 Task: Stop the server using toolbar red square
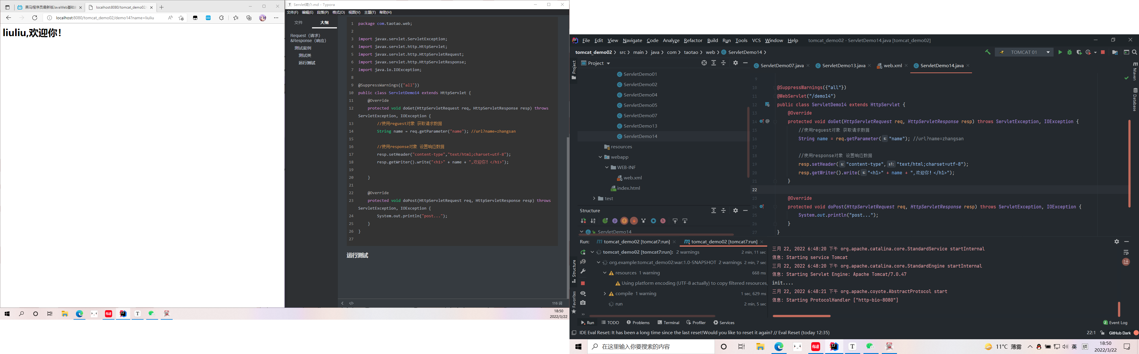coord(1103,52)
